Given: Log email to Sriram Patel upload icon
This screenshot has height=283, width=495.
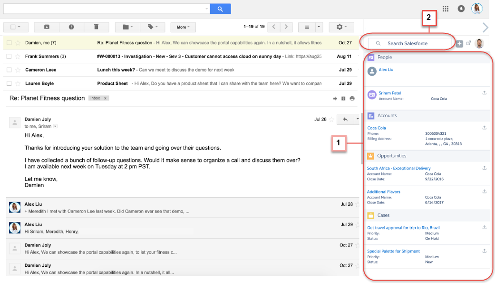Looking at the screenshot, I should tap(484, 93).
